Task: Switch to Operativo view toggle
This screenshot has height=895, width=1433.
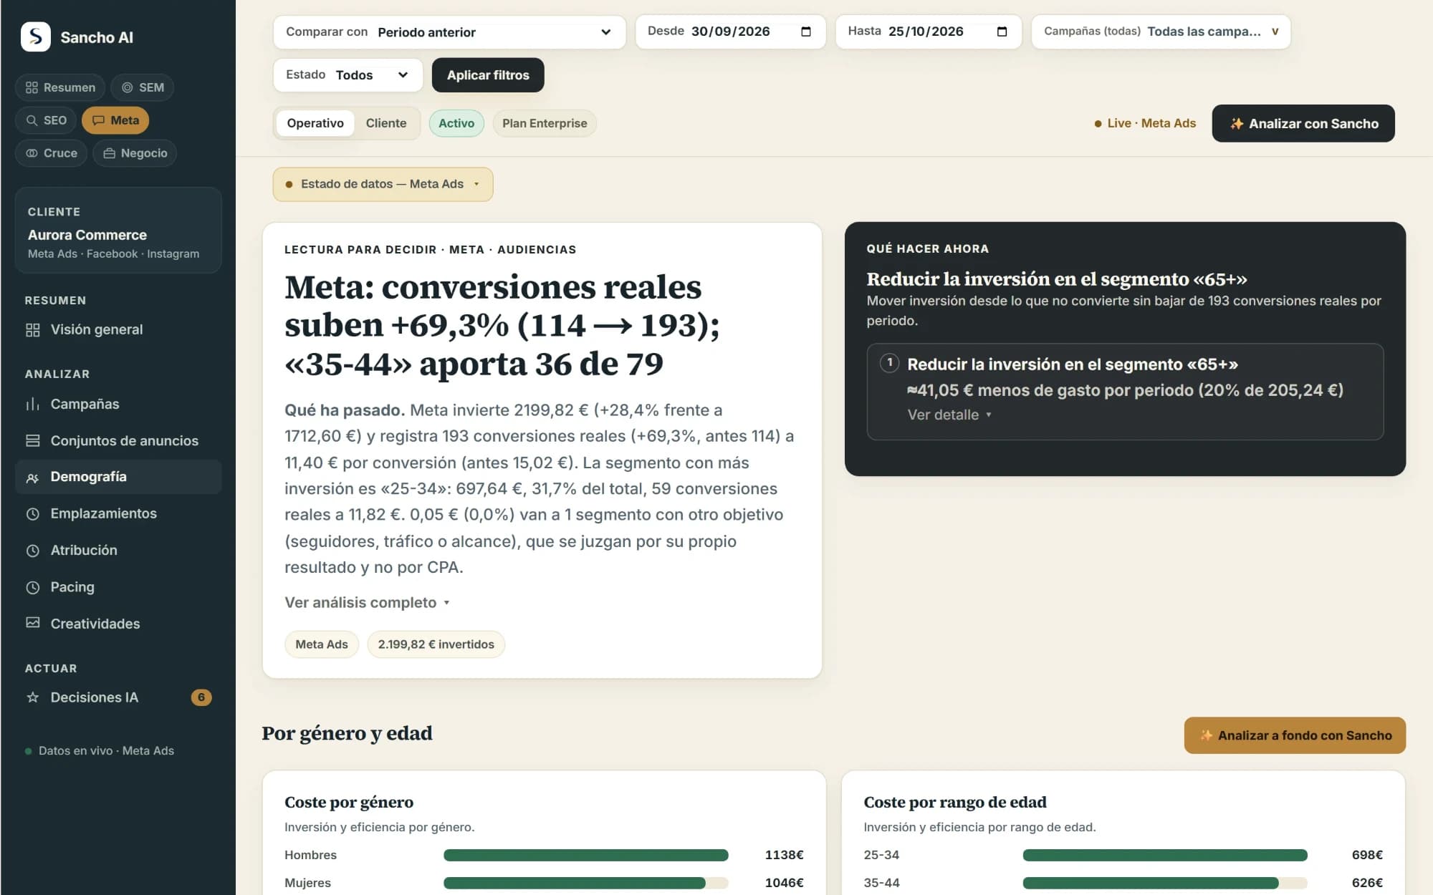Action: pos(315,123)
